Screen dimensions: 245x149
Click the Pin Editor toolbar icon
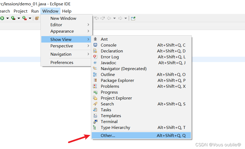point(133,18)
